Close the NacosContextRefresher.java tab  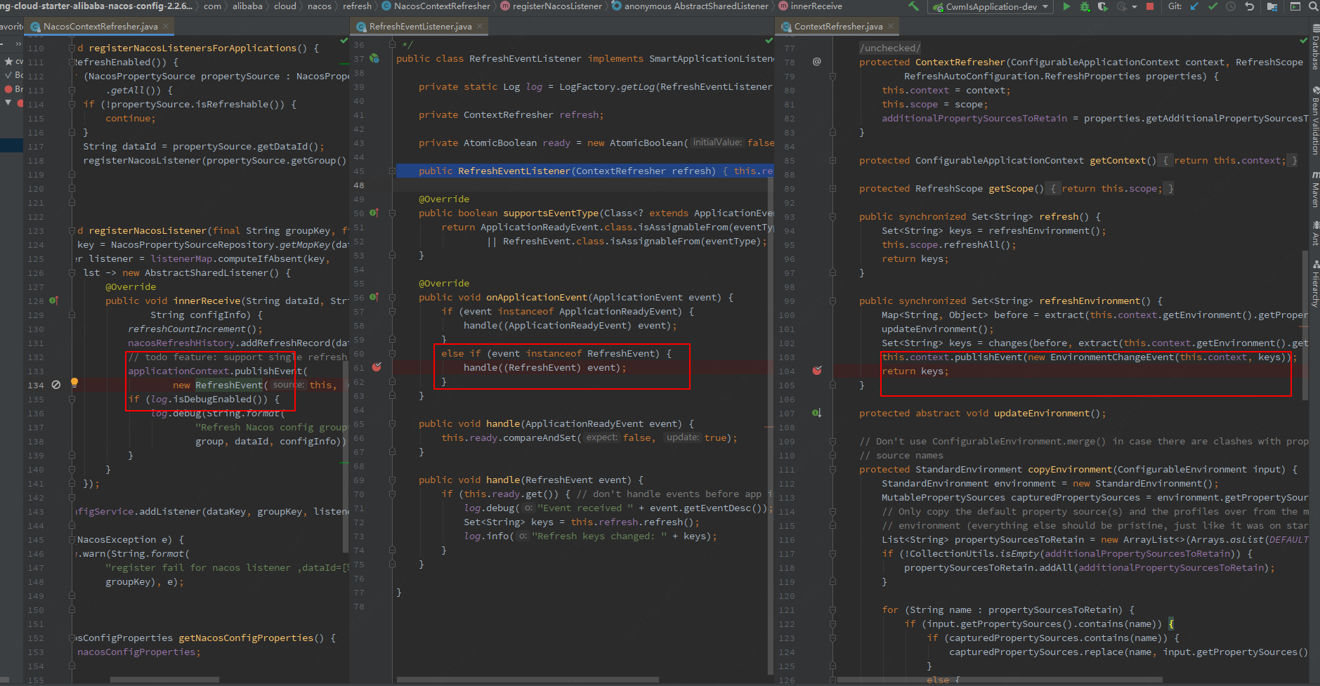tap(166, 26)
